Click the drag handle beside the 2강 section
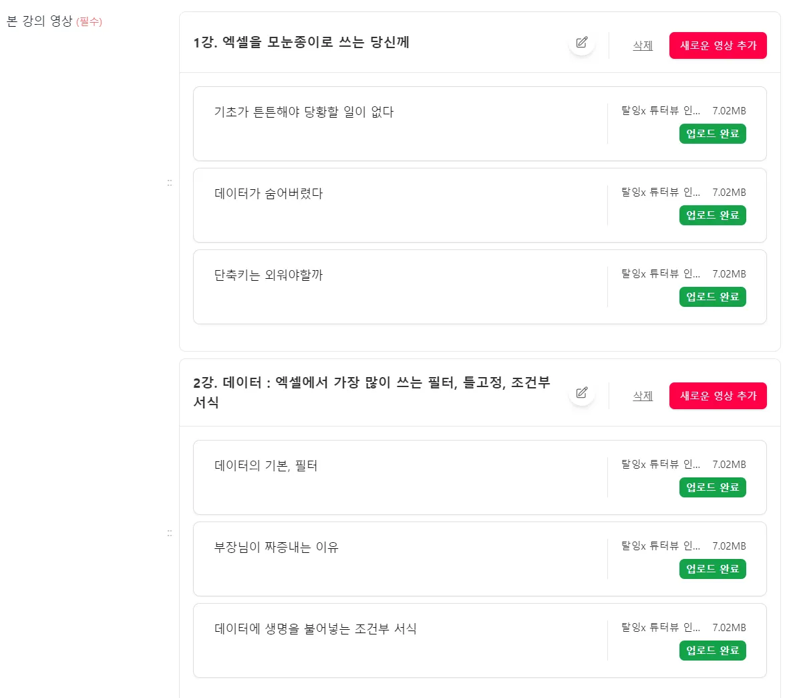The height and width of the screenshot is (698, 795). (170, 533)
